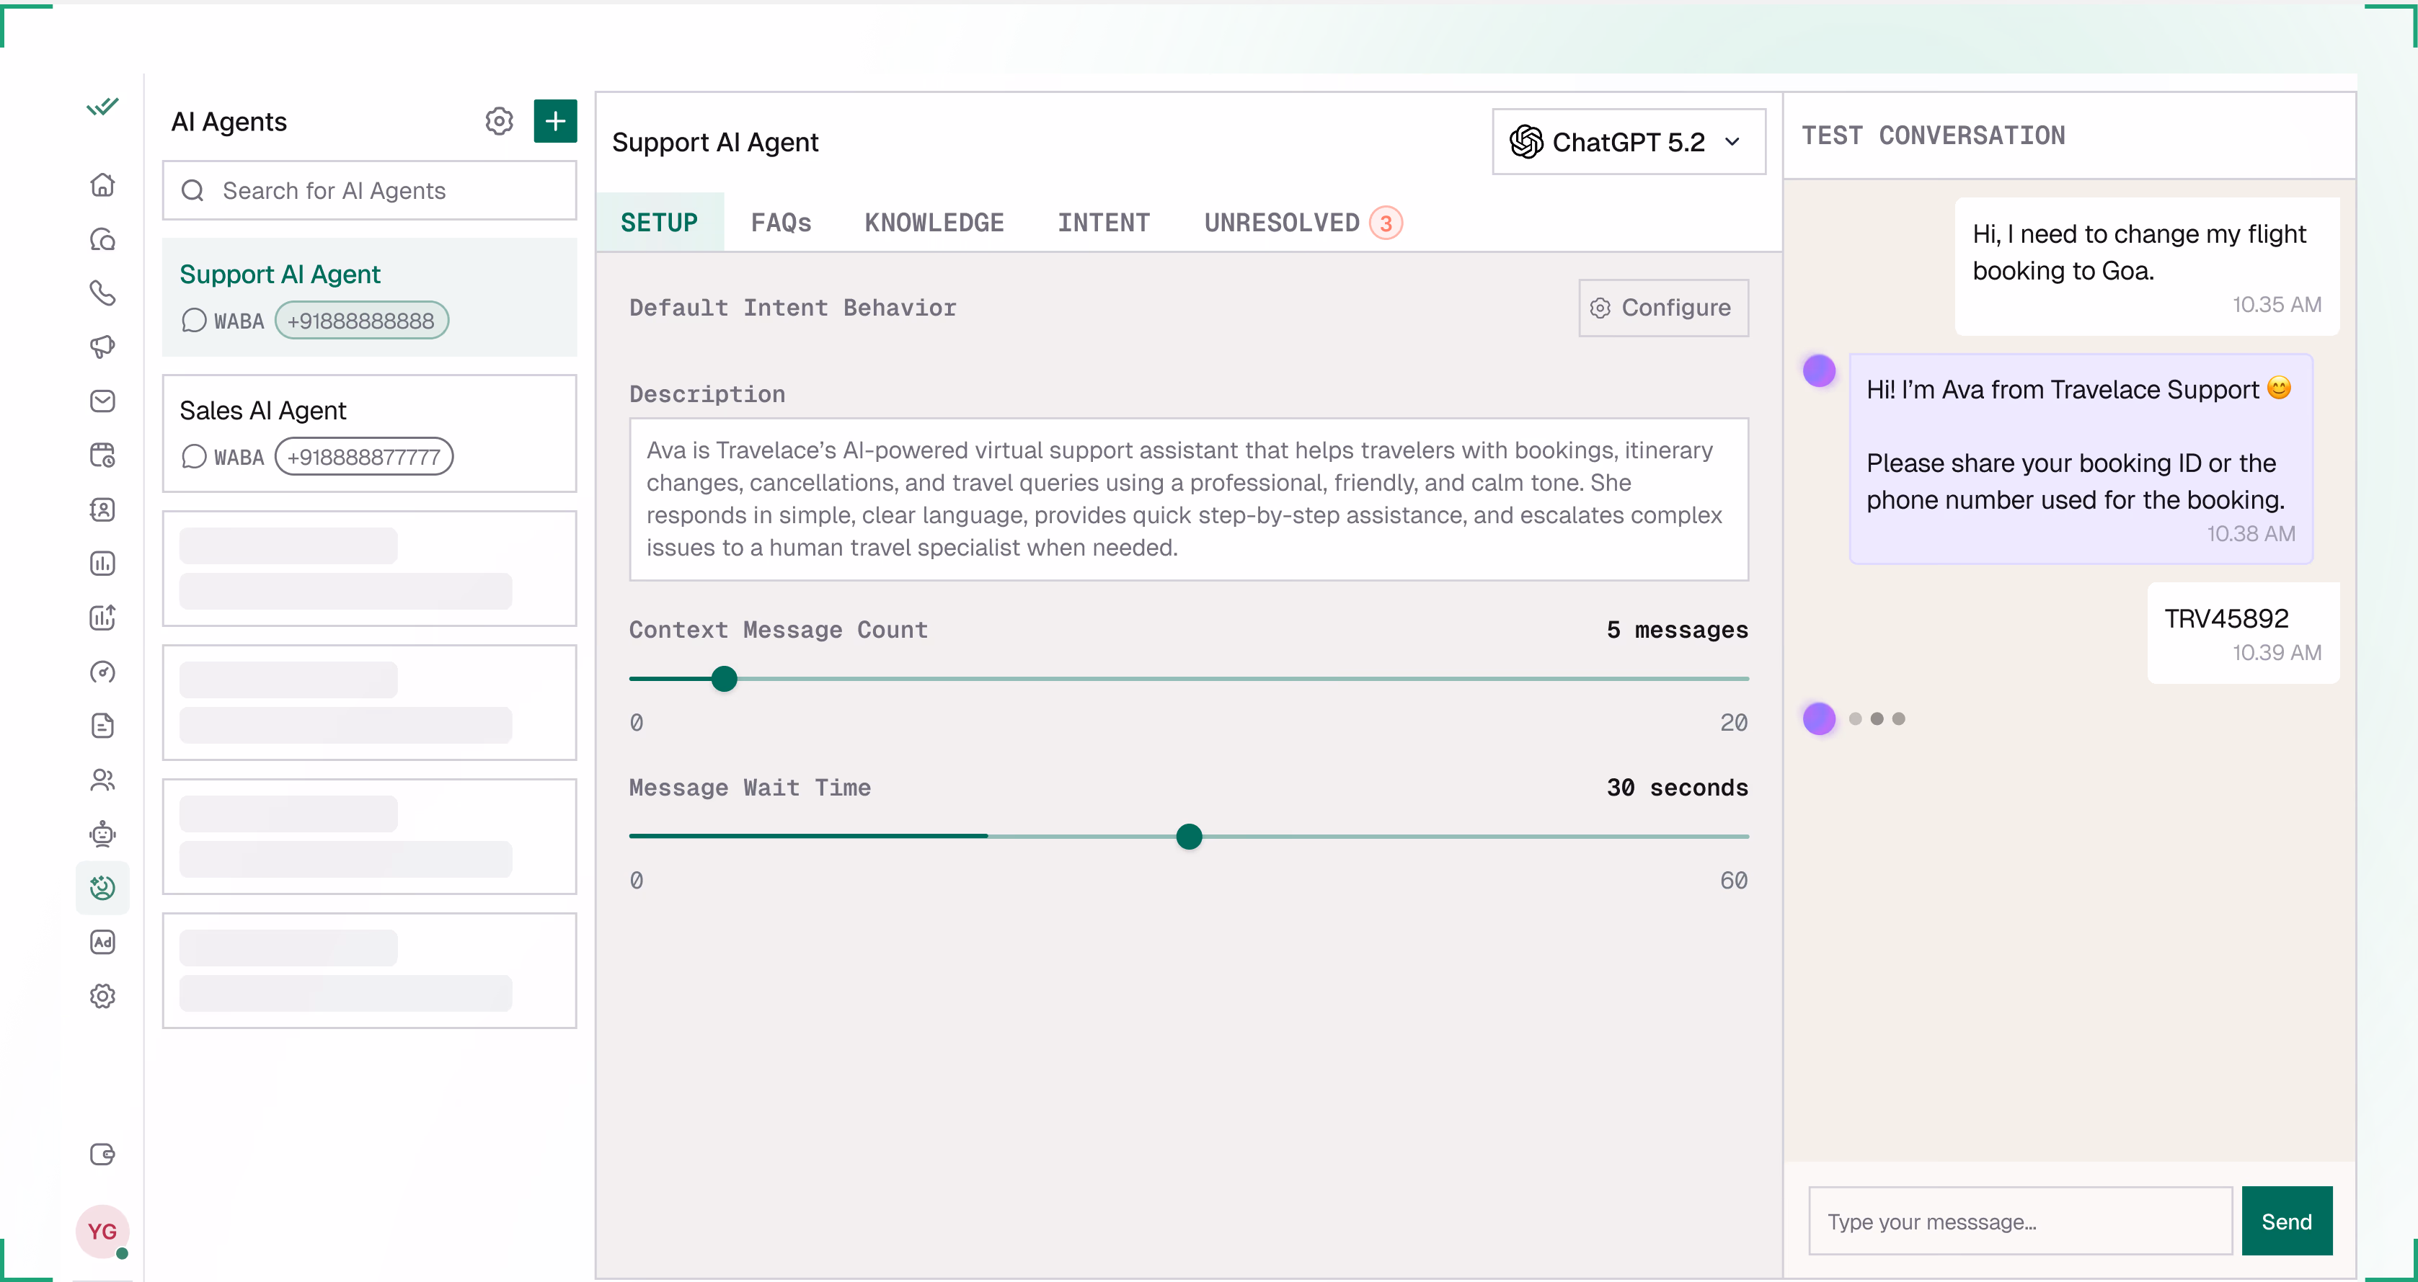Click the Configure button
Viewport: 2418px width, 1282px height.
1662,308
